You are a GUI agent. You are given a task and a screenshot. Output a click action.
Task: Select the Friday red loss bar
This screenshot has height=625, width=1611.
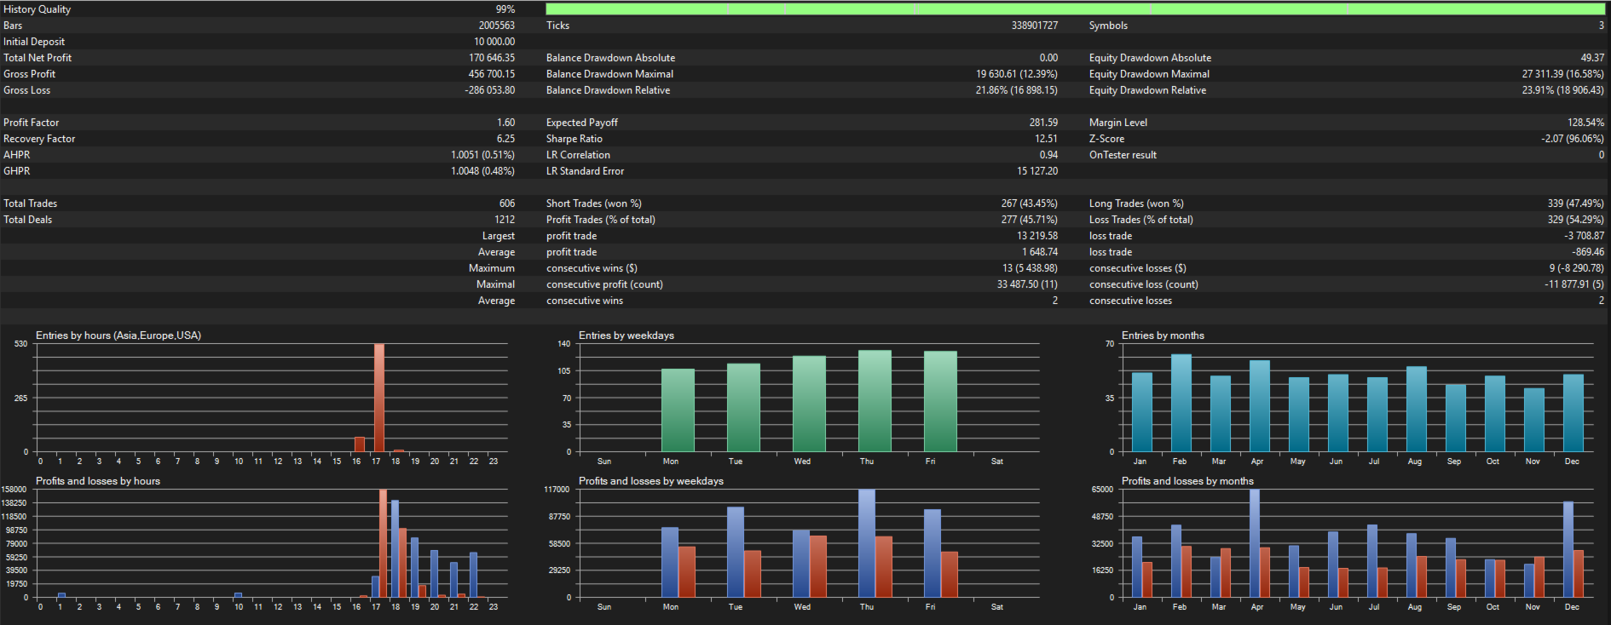tap(950, 575)
